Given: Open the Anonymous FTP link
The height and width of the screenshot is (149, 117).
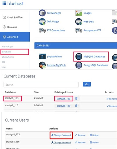Looking at the screenshot, I should tap(92, 30).
